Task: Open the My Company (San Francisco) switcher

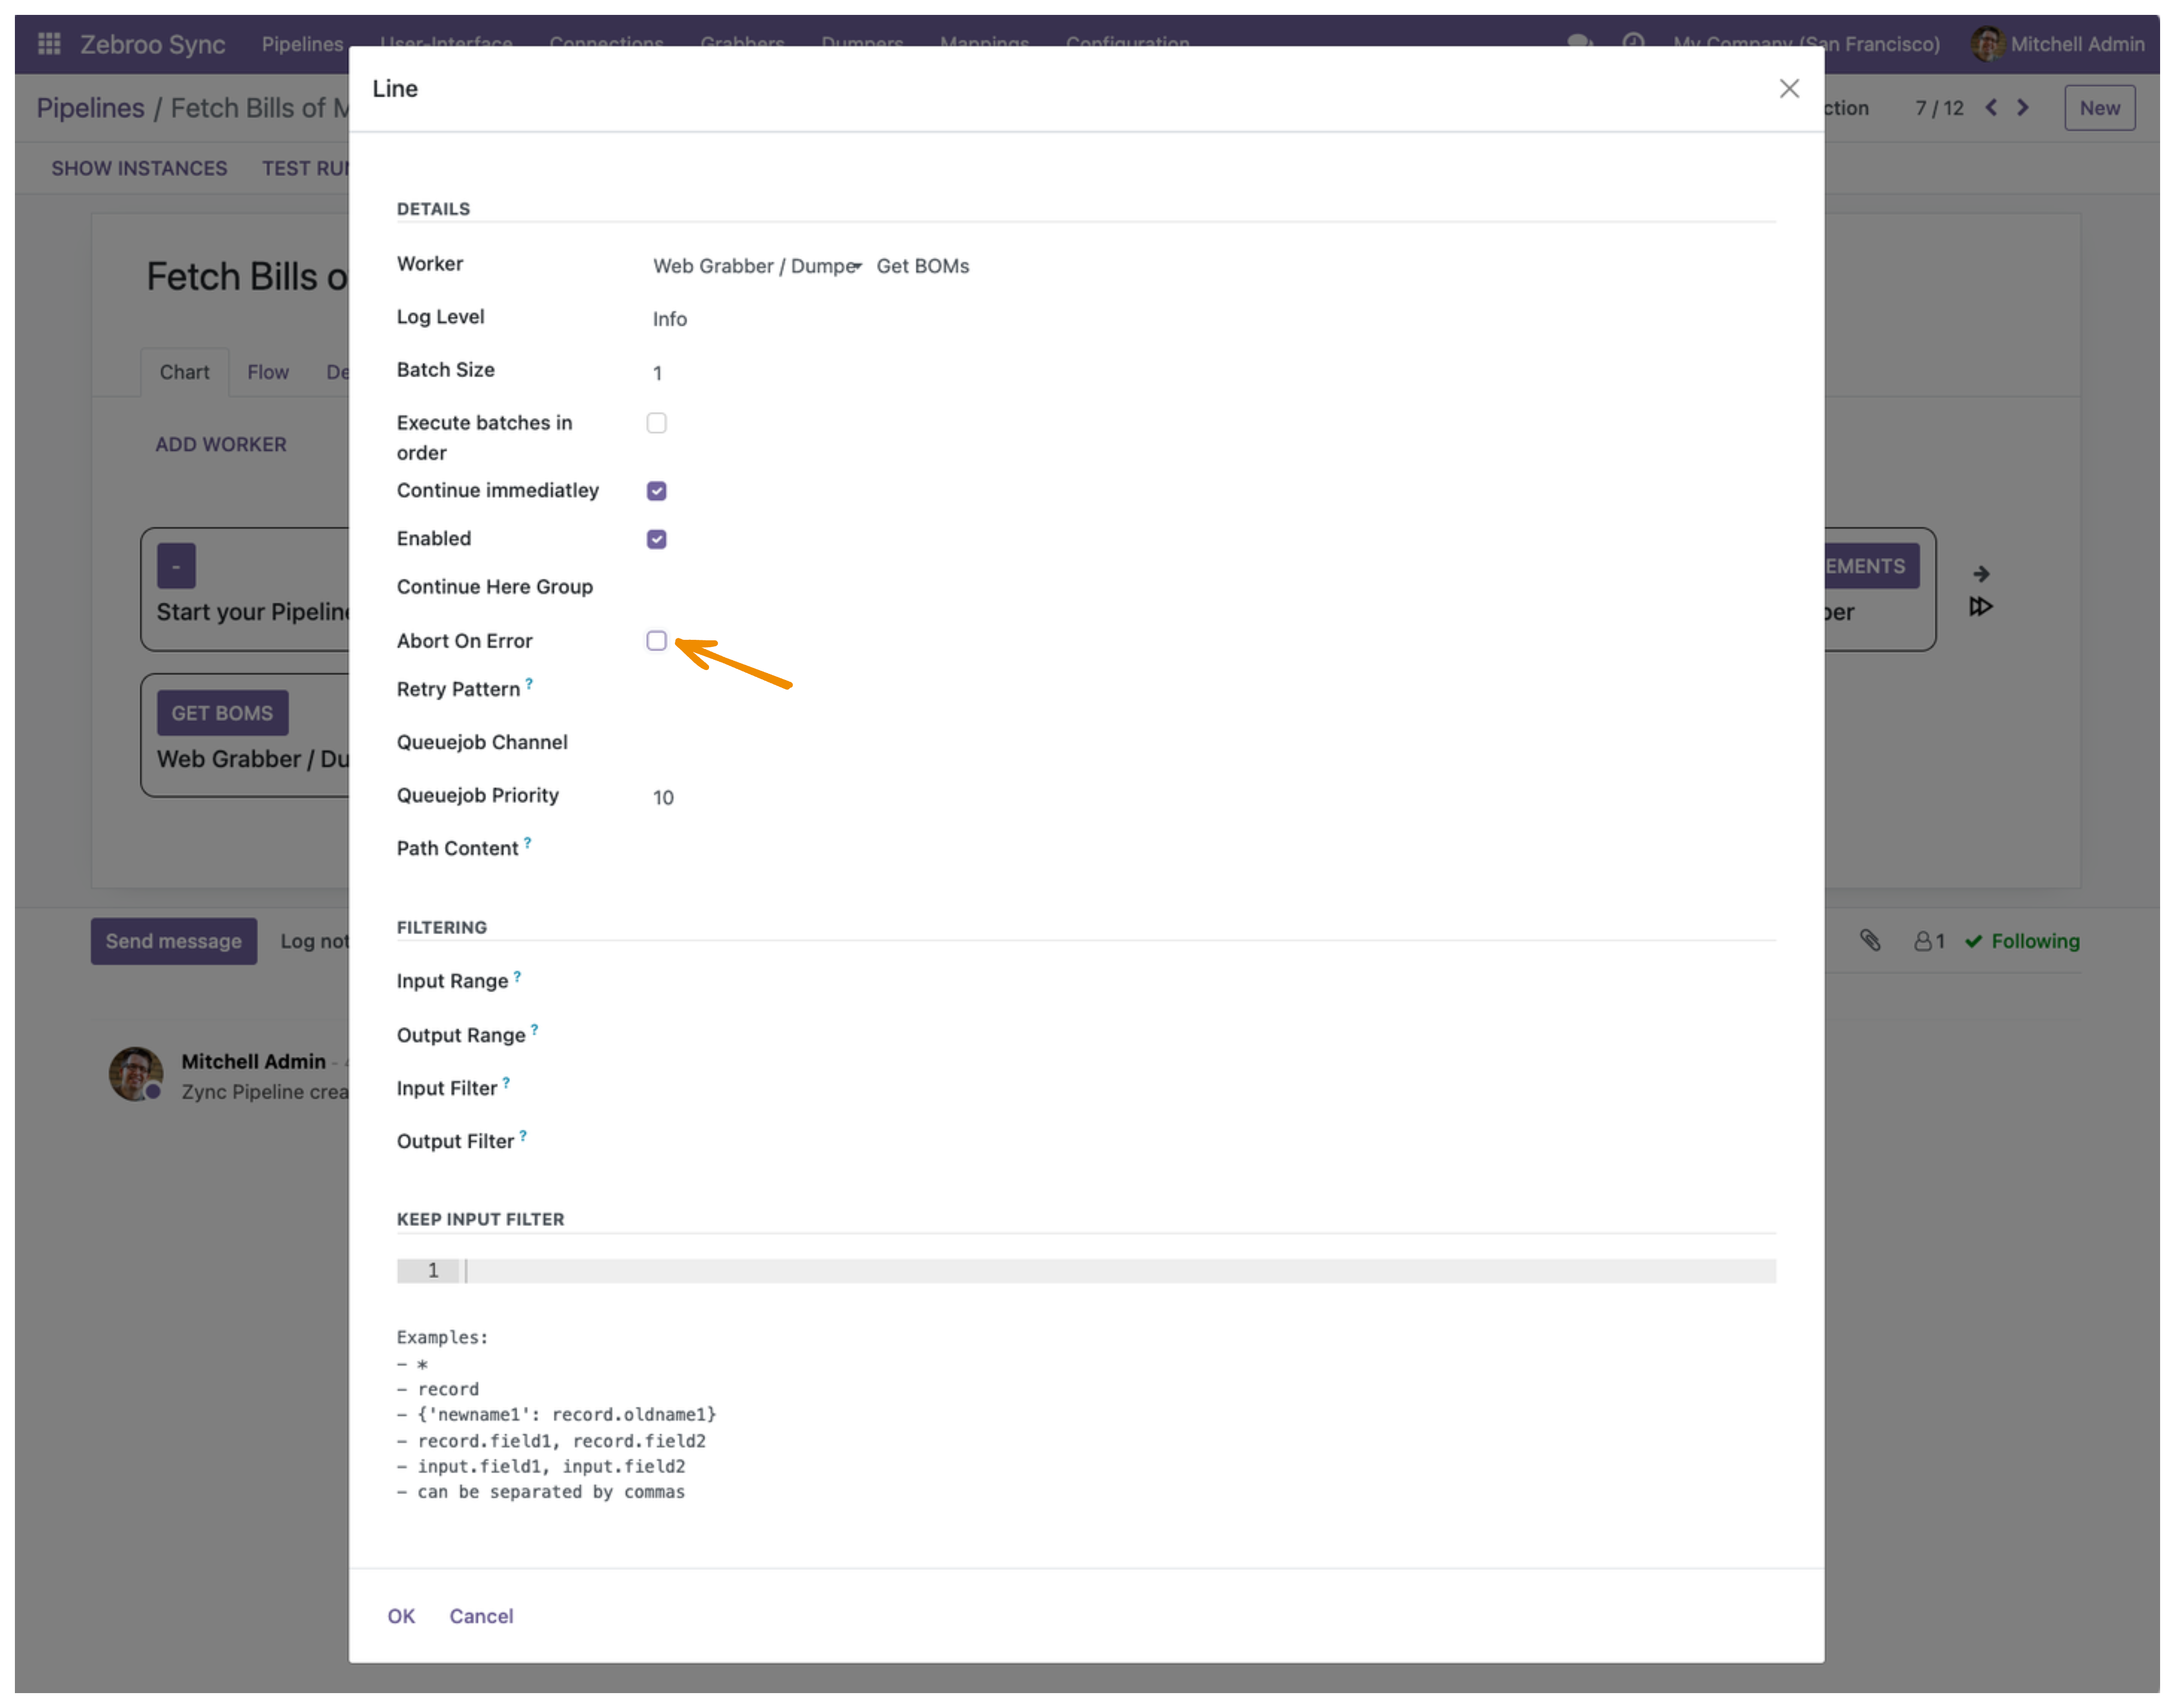Action: pyautogui.click(x=1806, y=44)
